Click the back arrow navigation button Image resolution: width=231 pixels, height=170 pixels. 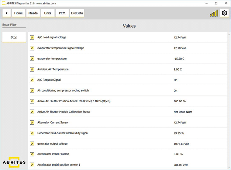click(x=7, y=13)
